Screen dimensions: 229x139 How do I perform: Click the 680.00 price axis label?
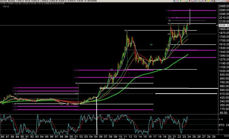[224, 86]
